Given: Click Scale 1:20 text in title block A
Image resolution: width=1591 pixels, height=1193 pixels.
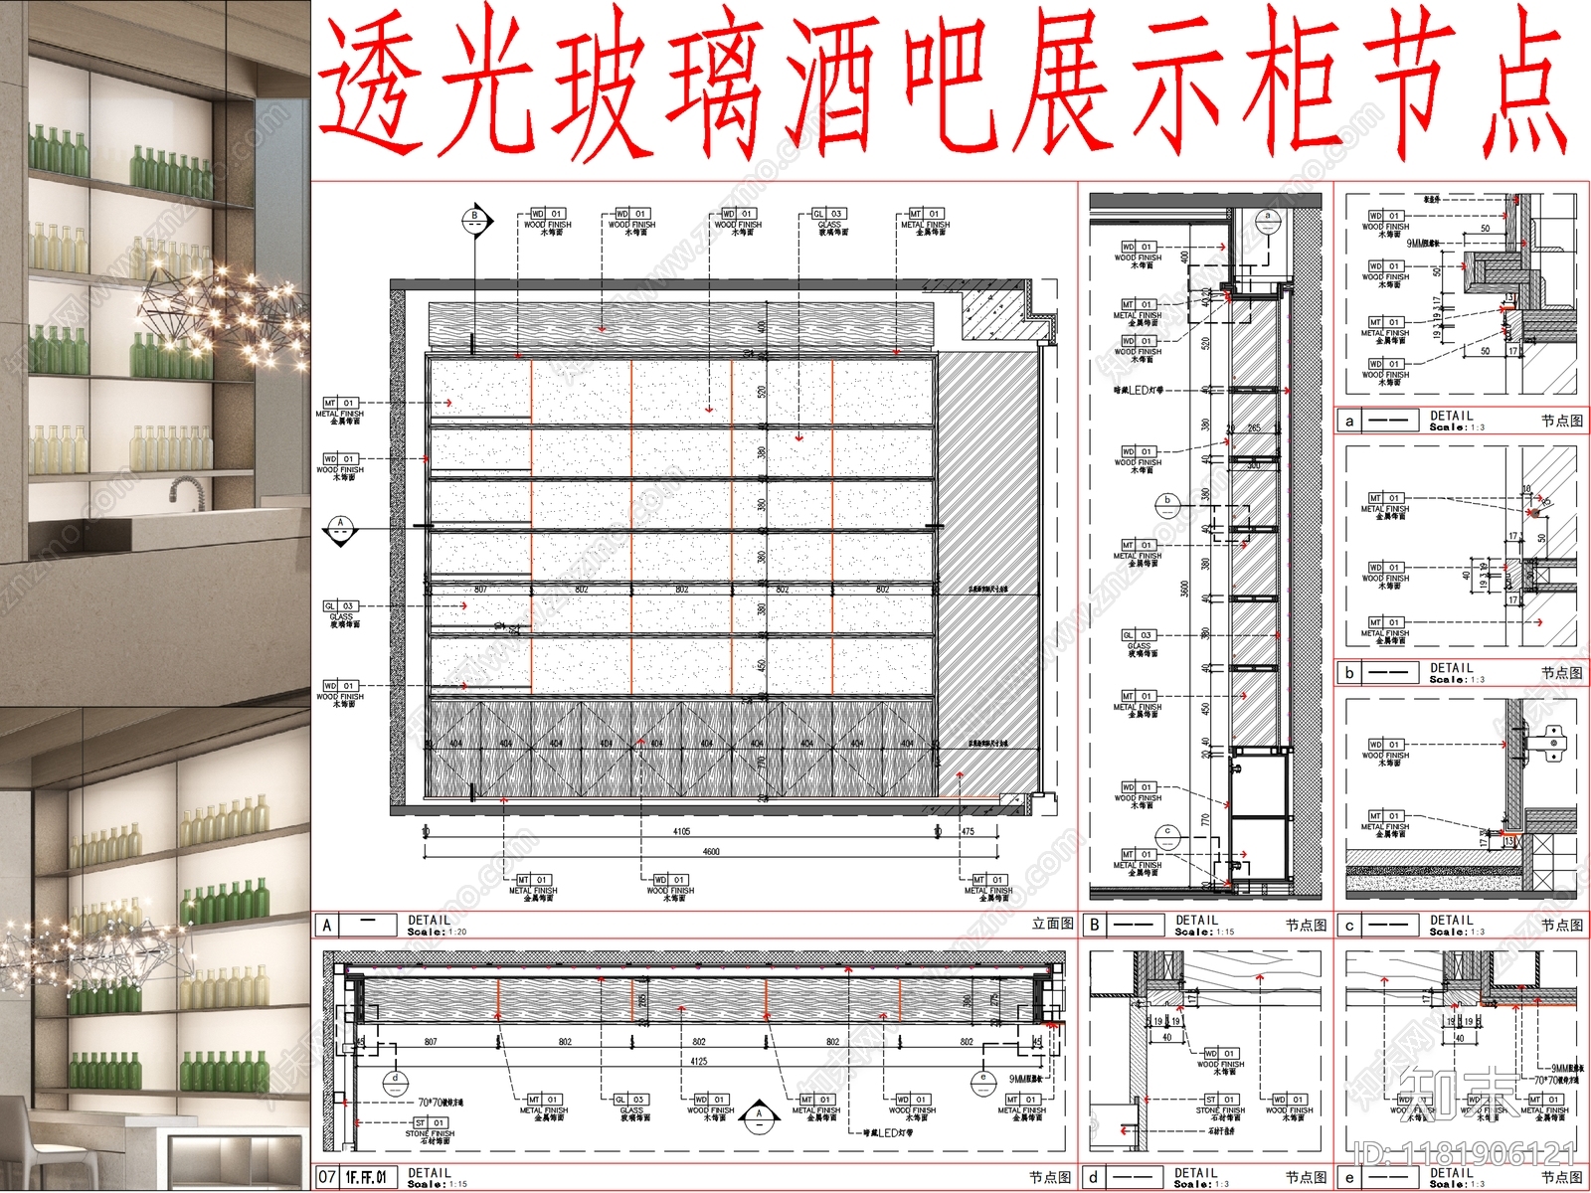Looking at the screenshot, I should [437, 932].
